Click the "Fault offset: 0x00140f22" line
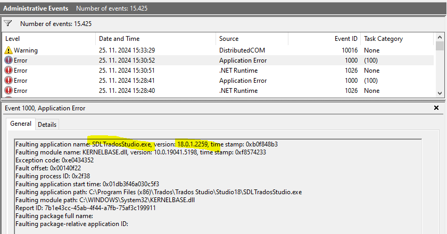The height and width of the screenshot is (234, 447). [48, 168]
